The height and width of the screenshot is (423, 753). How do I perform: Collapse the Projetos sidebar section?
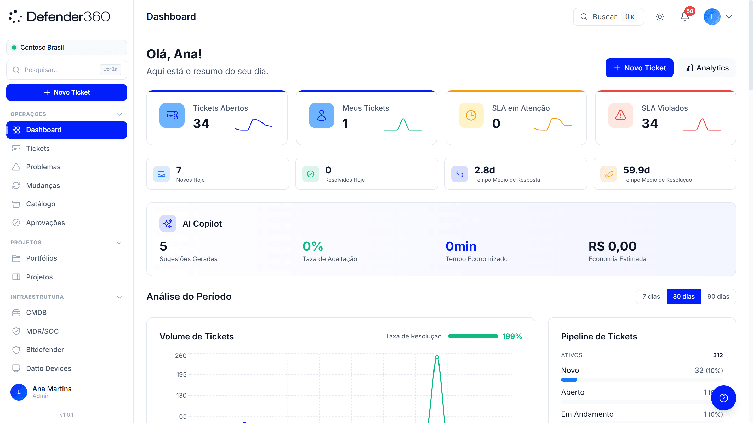(x=119, y=243)
